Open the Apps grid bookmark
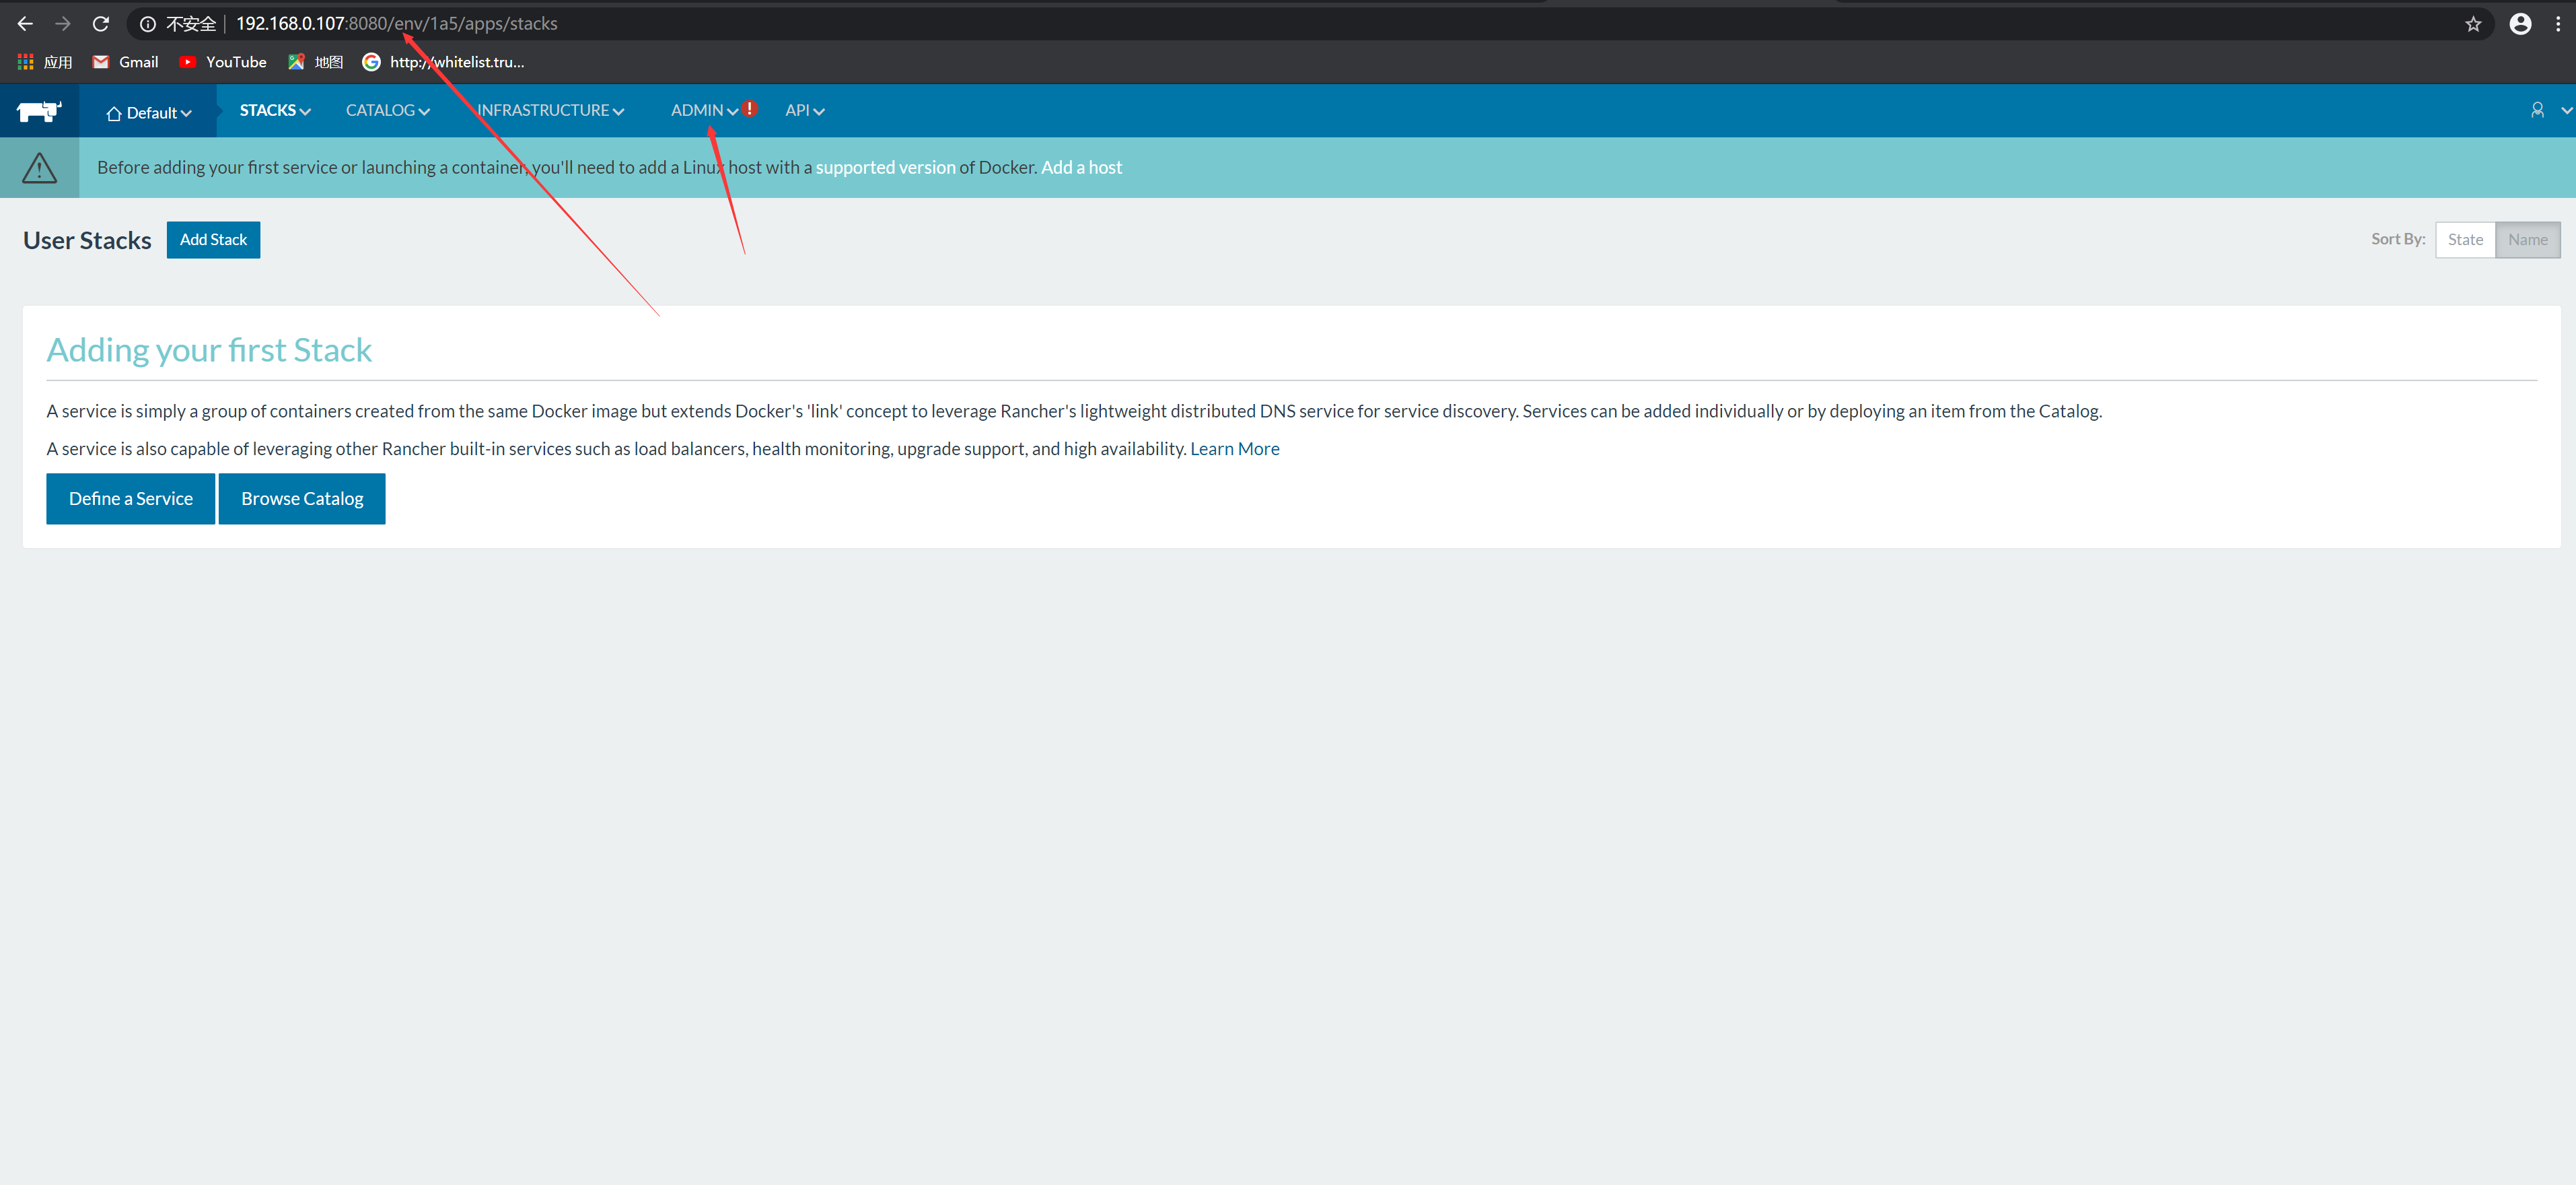Viewport: 2576px width, 1185px height. tap(45, 62)
